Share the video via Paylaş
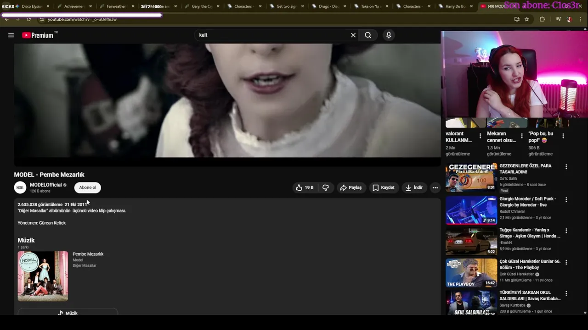Image resolution: width=588 pixels, height=330 pixels. tap(351, 187)
